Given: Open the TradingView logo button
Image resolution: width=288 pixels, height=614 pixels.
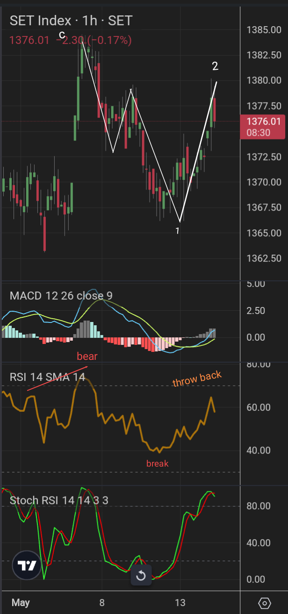Looking at the screenshot, I should tap(26, 566).
